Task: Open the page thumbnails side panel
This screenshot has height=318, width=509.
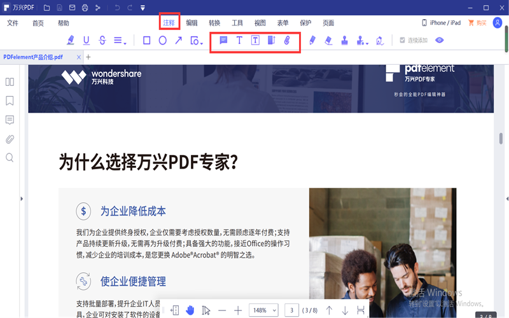Action: coord(10,82)
